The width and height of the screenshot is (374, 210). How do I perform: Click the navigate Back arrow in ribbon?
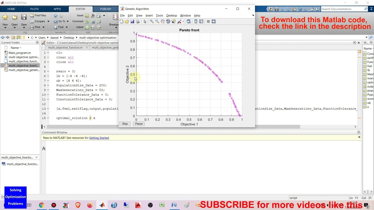[x=56, y=15]
